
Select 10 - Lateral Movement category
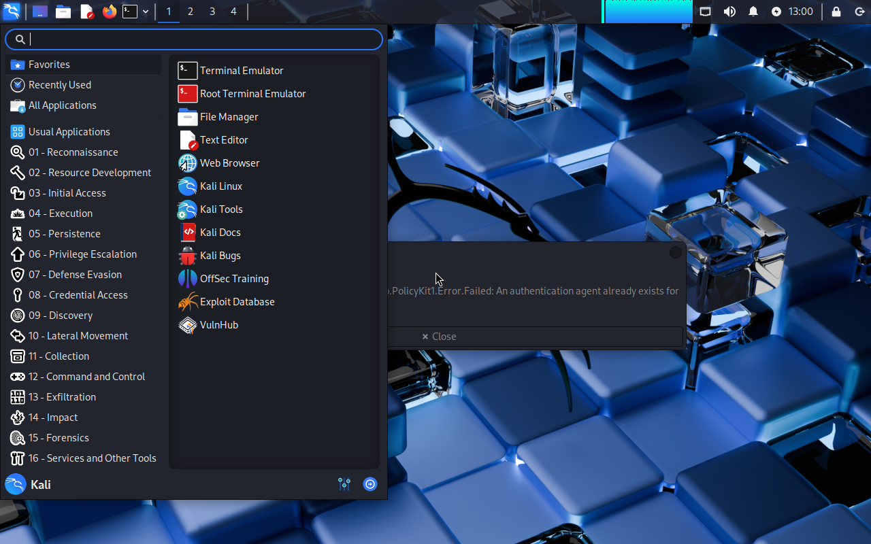tap(83, 336)
